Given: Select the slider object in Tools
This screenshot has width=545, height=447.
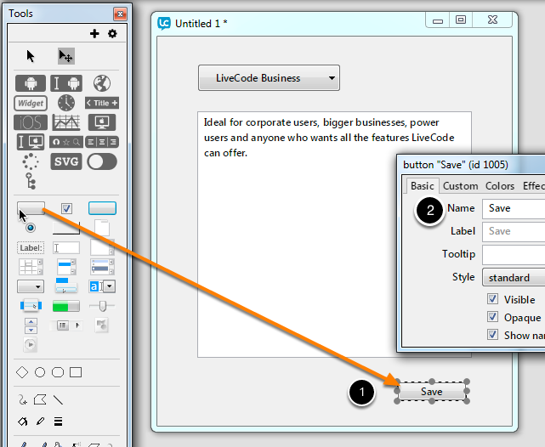Looking at the screenshot, I should (102, 306).
